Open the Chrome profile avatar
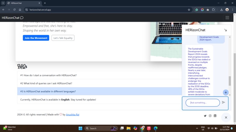 (227, 10)
